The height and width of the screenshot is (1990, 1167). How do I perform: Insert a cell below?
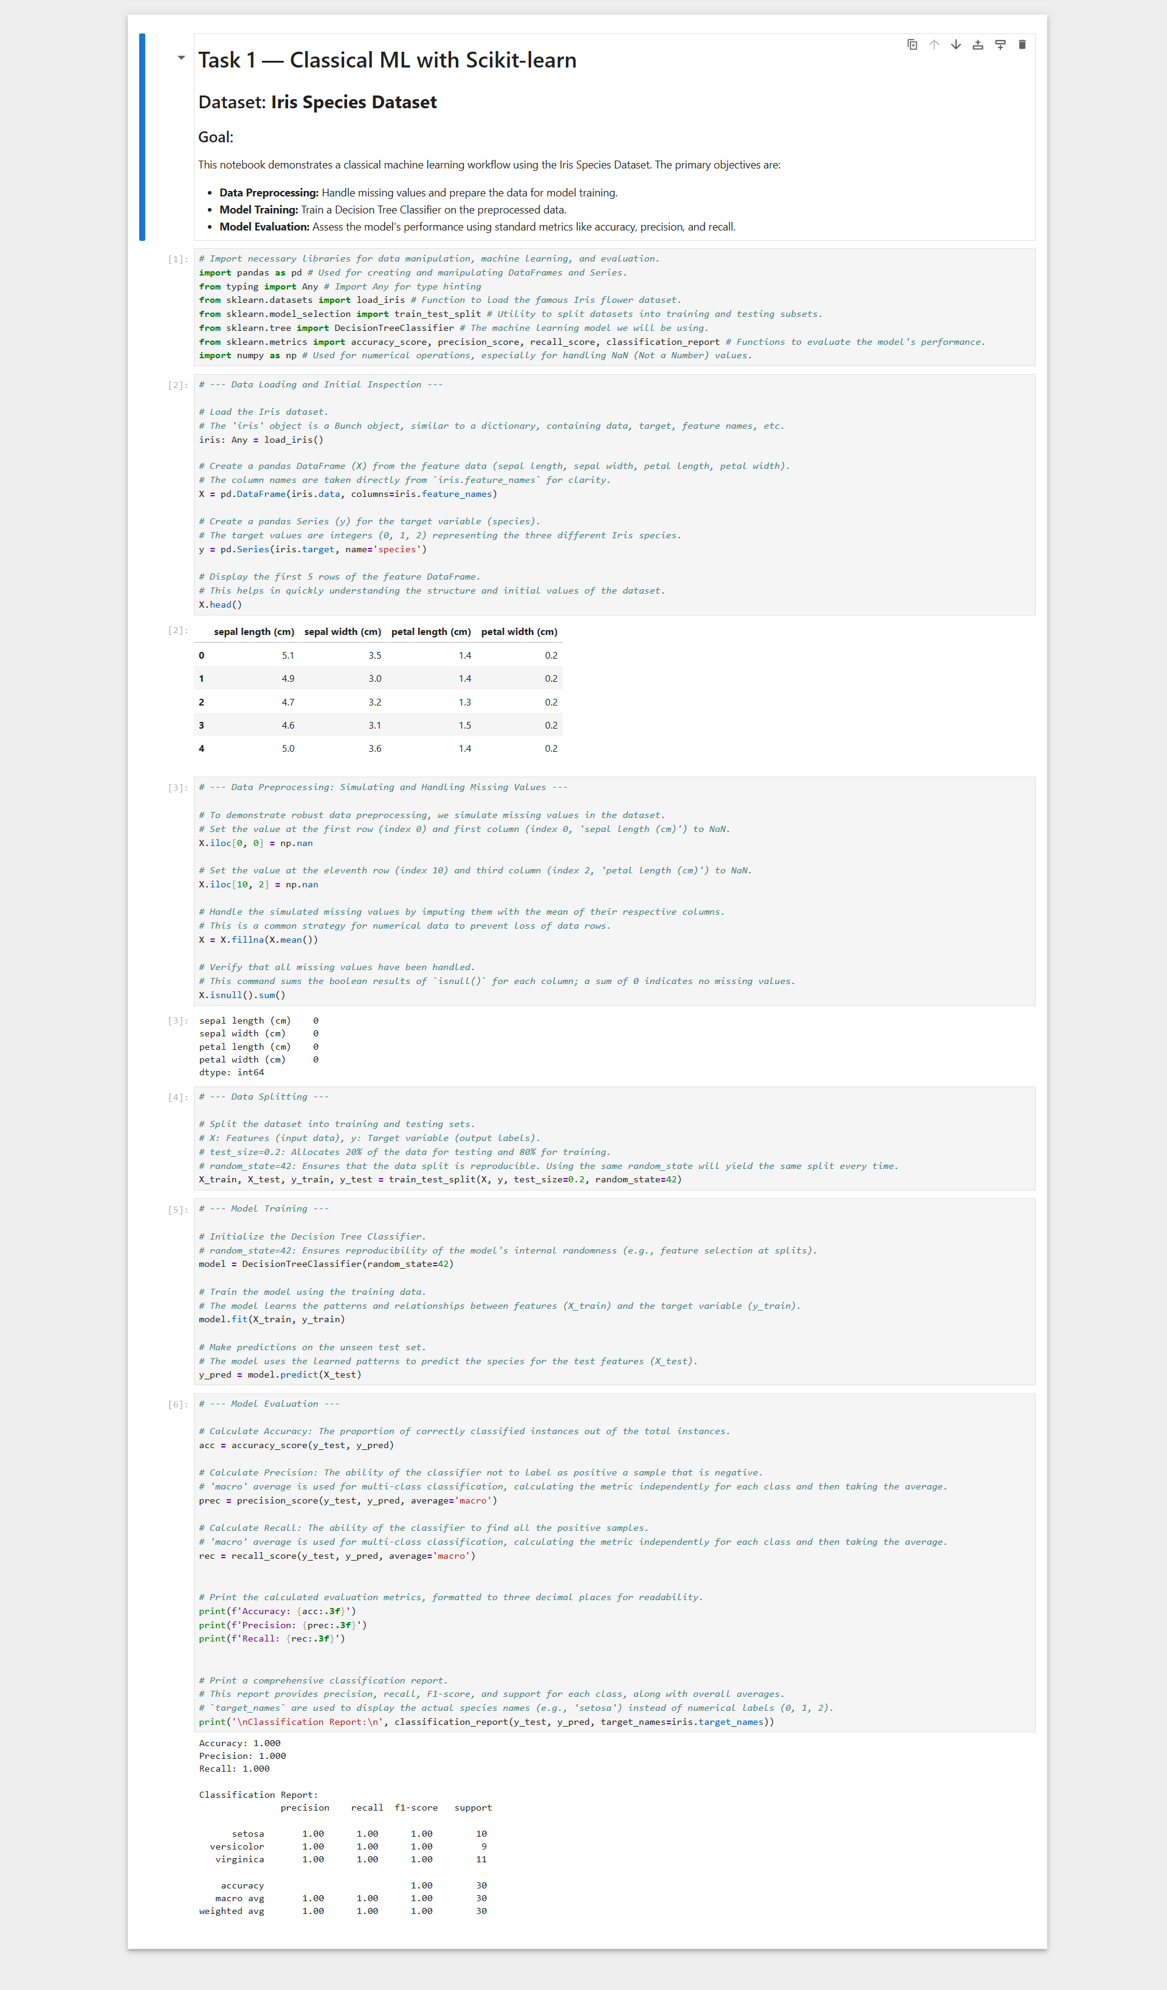(1000, 45)
